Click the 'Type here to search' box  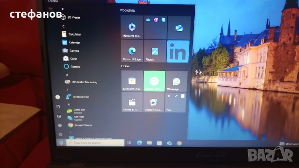[x=95, y=143]
